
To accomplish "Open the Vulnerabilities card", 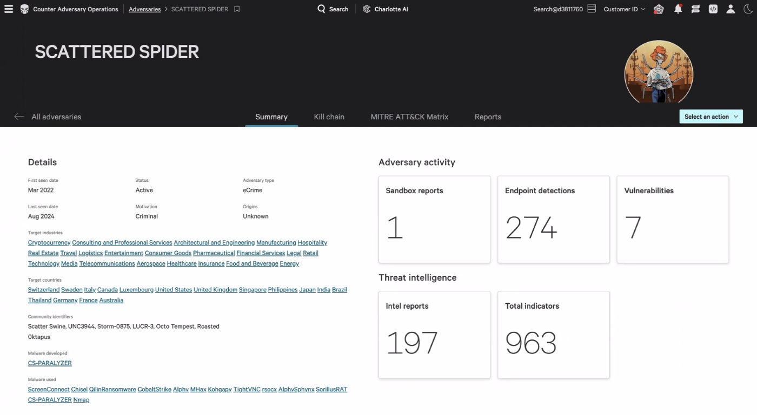I will click(673, 220).
